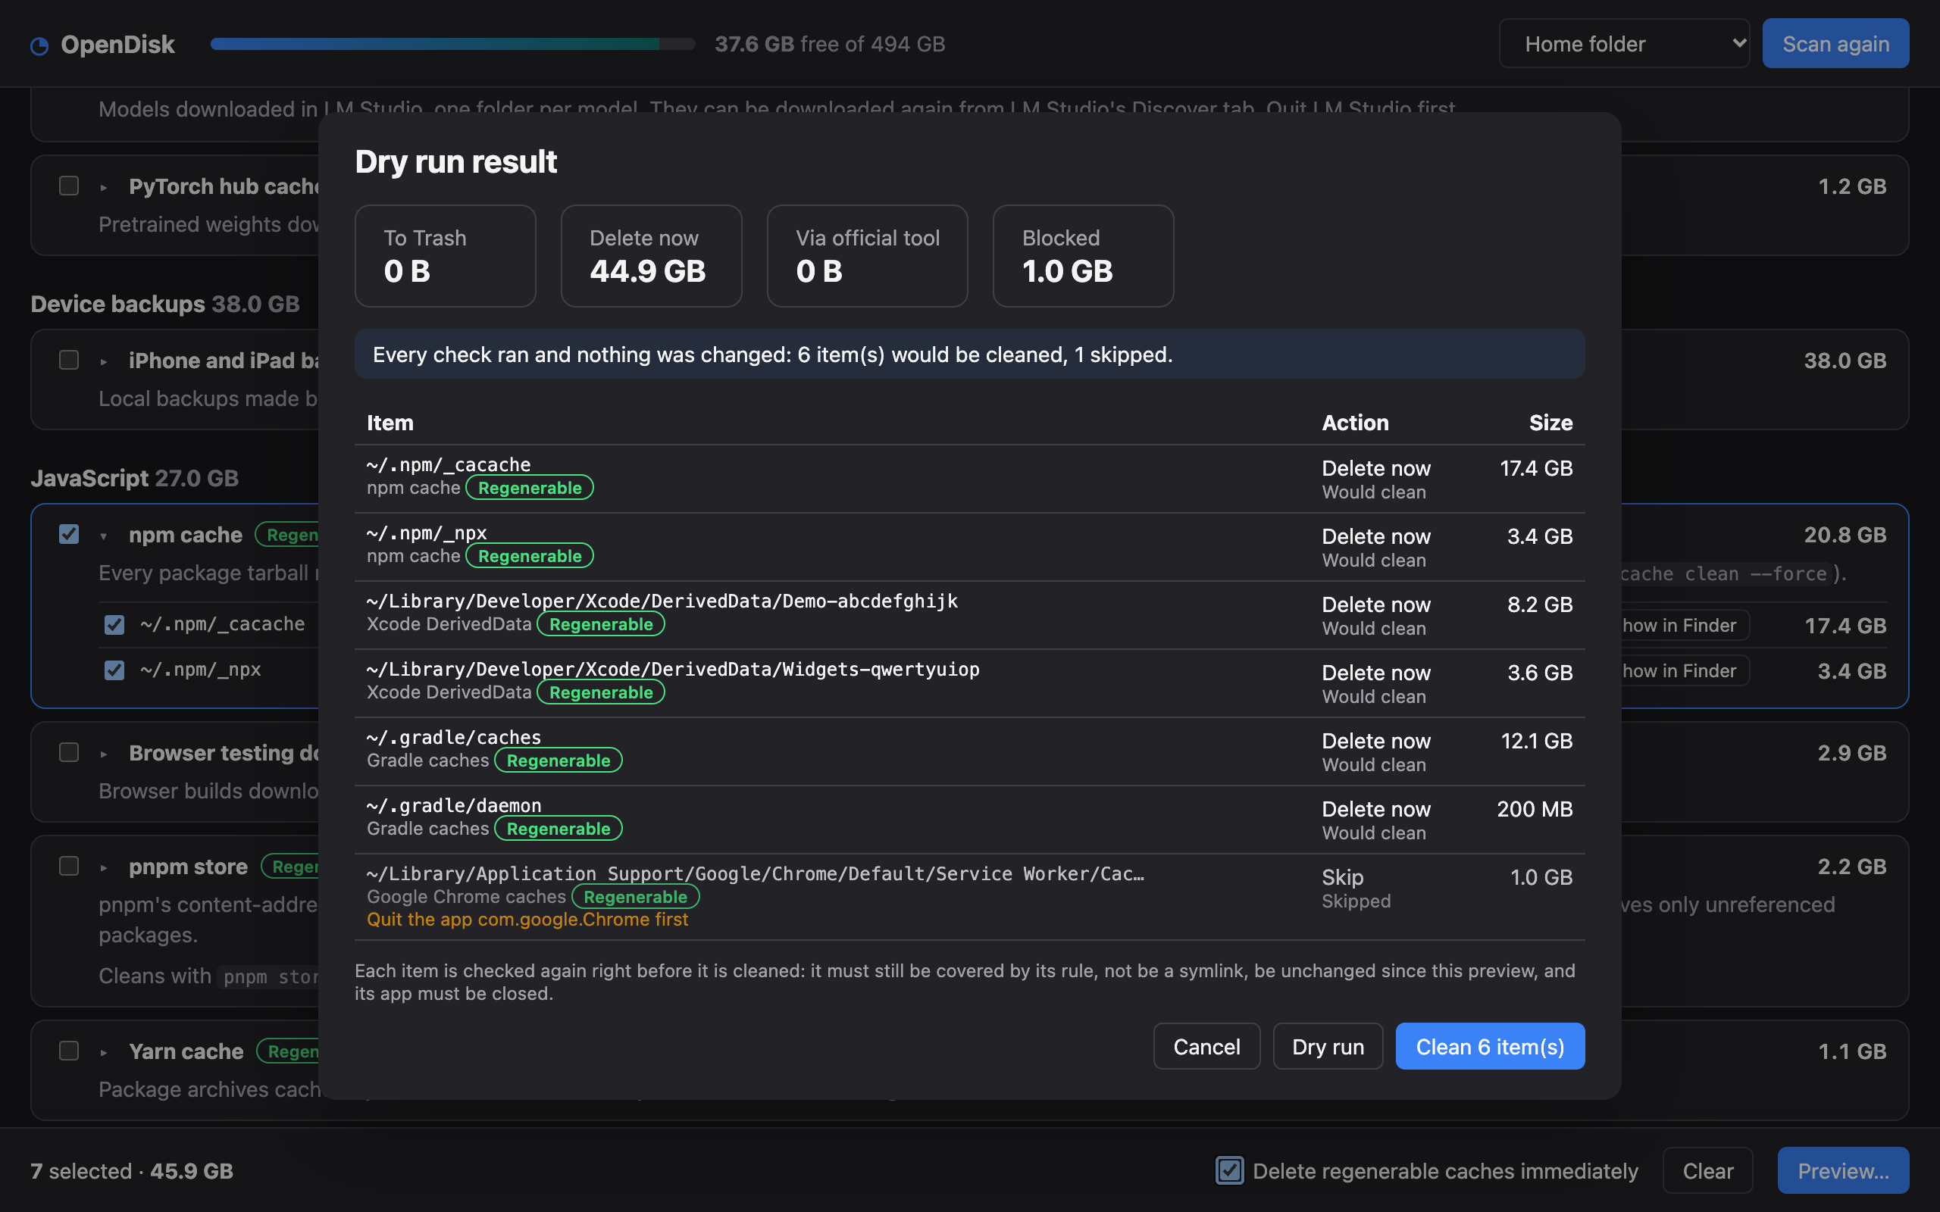Viewport: 1940px width, 1212px height.
Task: Toggle the pnpm store checkbox
Action: pyautogui.click(x=69, y=866)
